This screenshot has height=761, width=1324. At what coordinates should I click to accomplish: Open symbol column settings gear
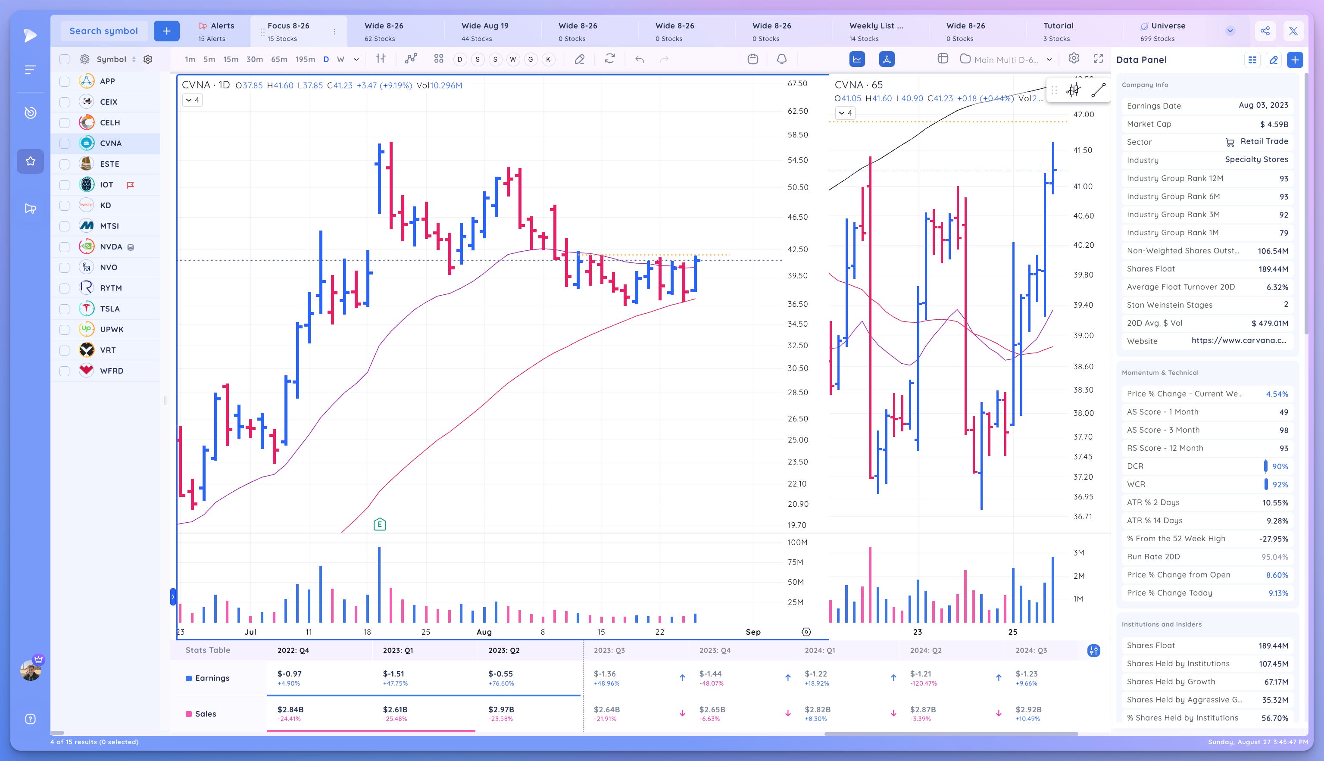click(148, 59)
